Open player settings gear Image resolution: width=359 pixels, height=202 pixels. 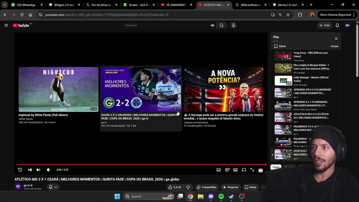pos(227,170)
